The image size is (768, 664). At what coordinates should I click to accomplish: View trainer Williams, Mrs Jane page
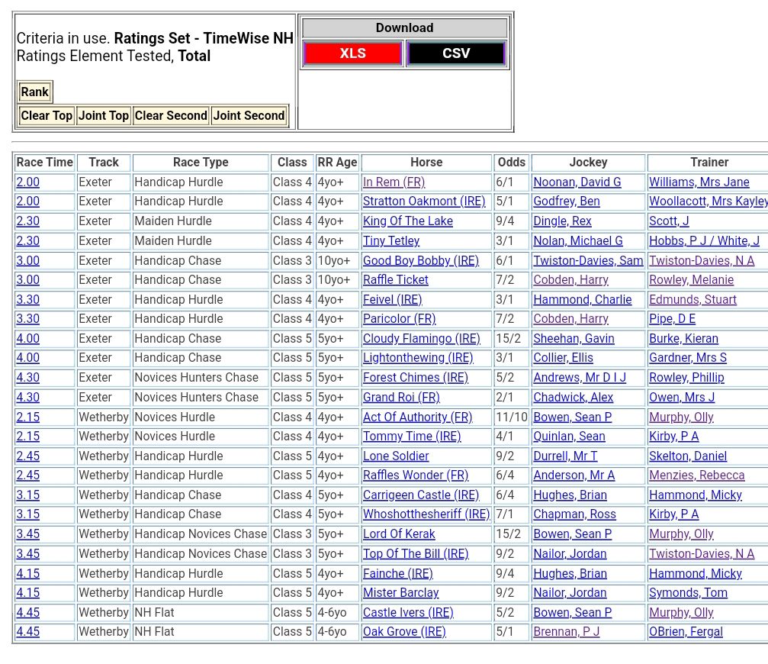(x=699, y=182)
